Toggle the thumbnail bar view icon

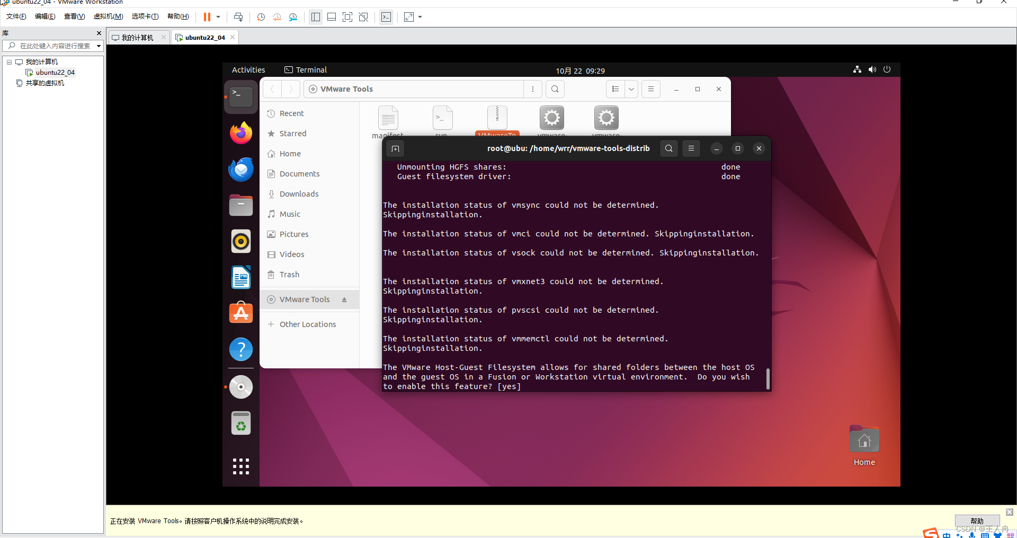332,17
